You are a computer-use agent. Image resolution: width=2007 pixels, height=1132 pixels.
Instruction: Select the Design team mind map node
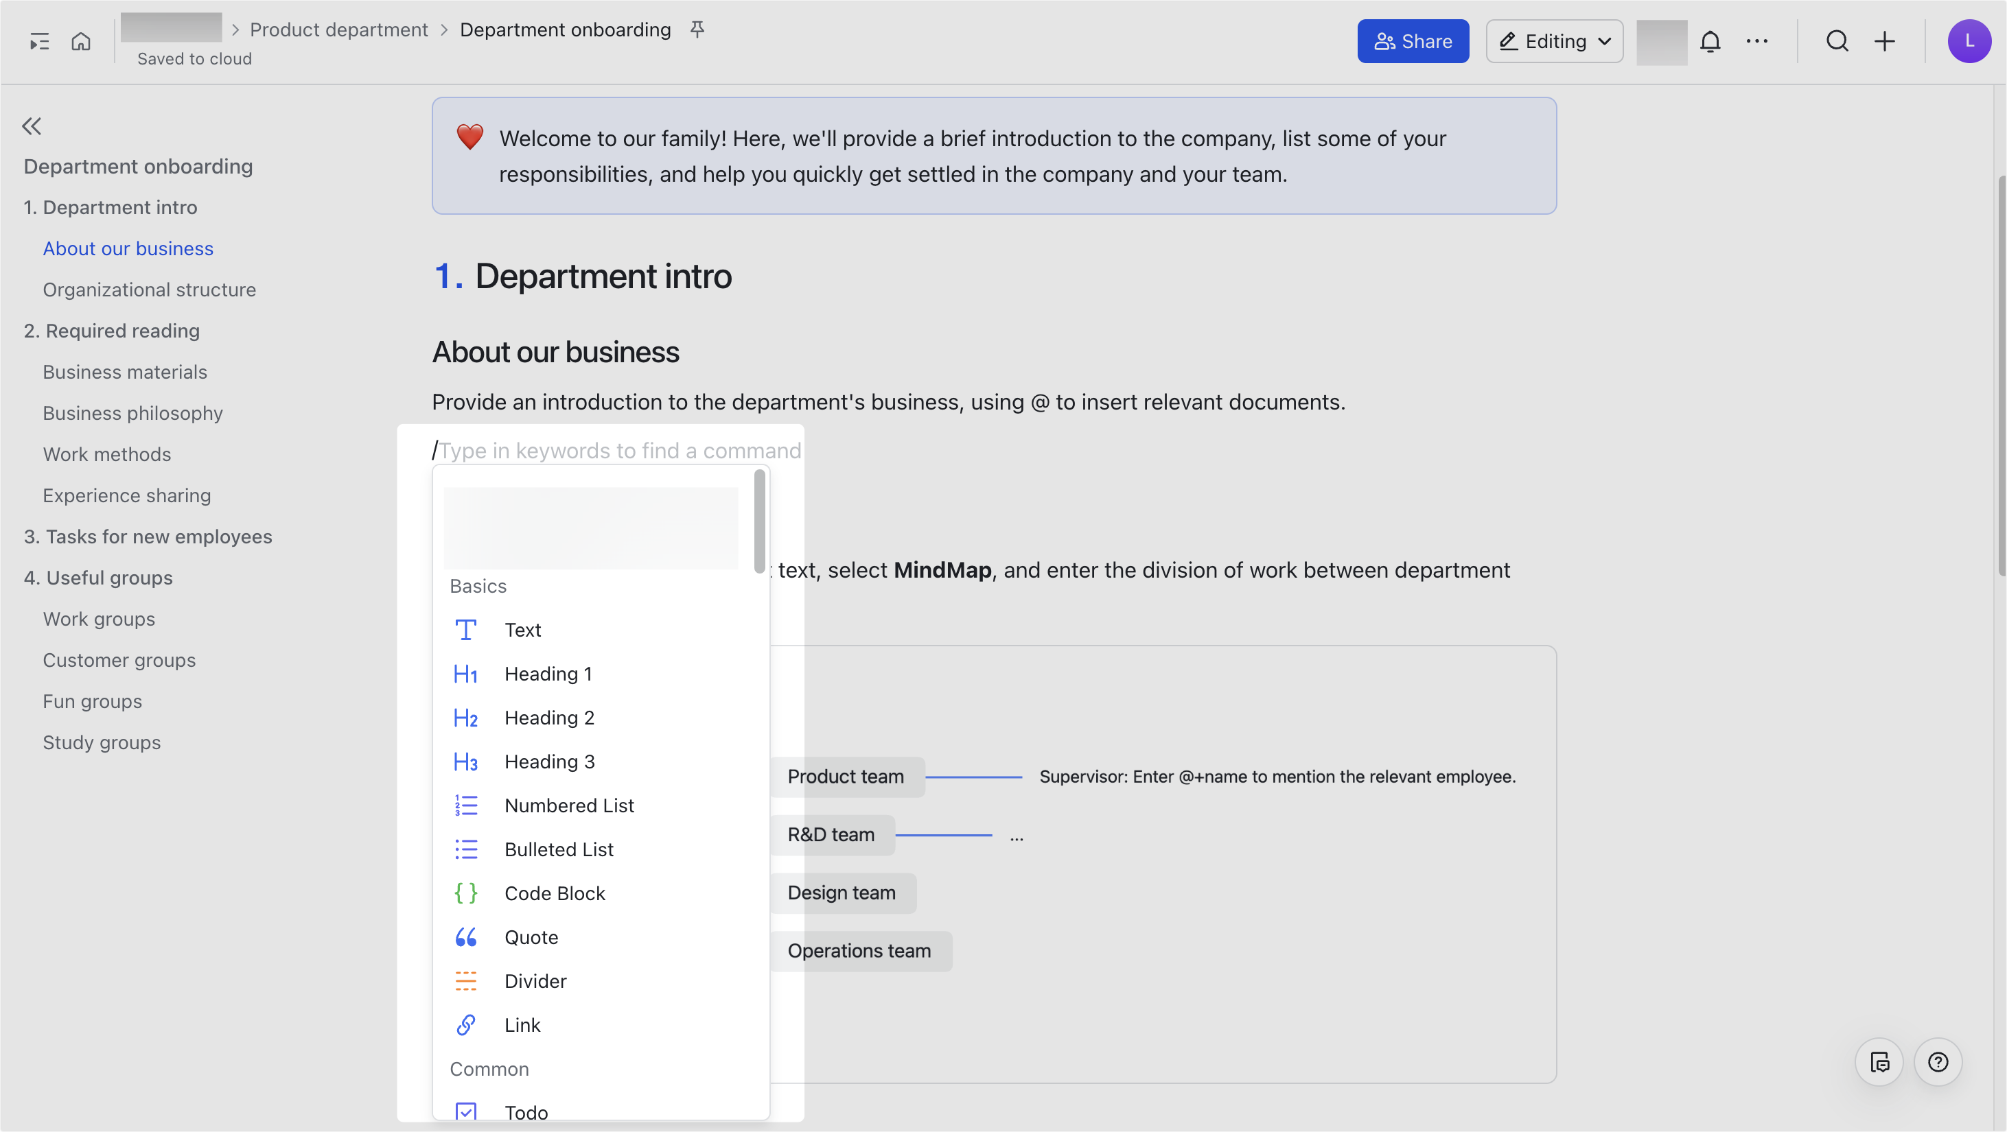pos(842,893)
